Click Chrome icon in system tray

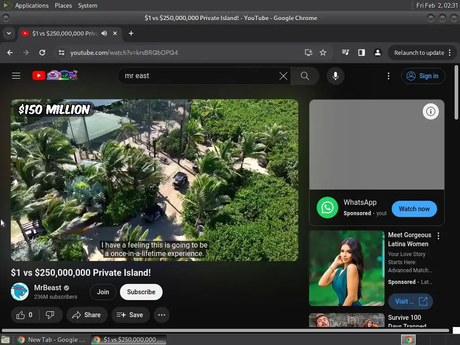(x=408, y=340)
